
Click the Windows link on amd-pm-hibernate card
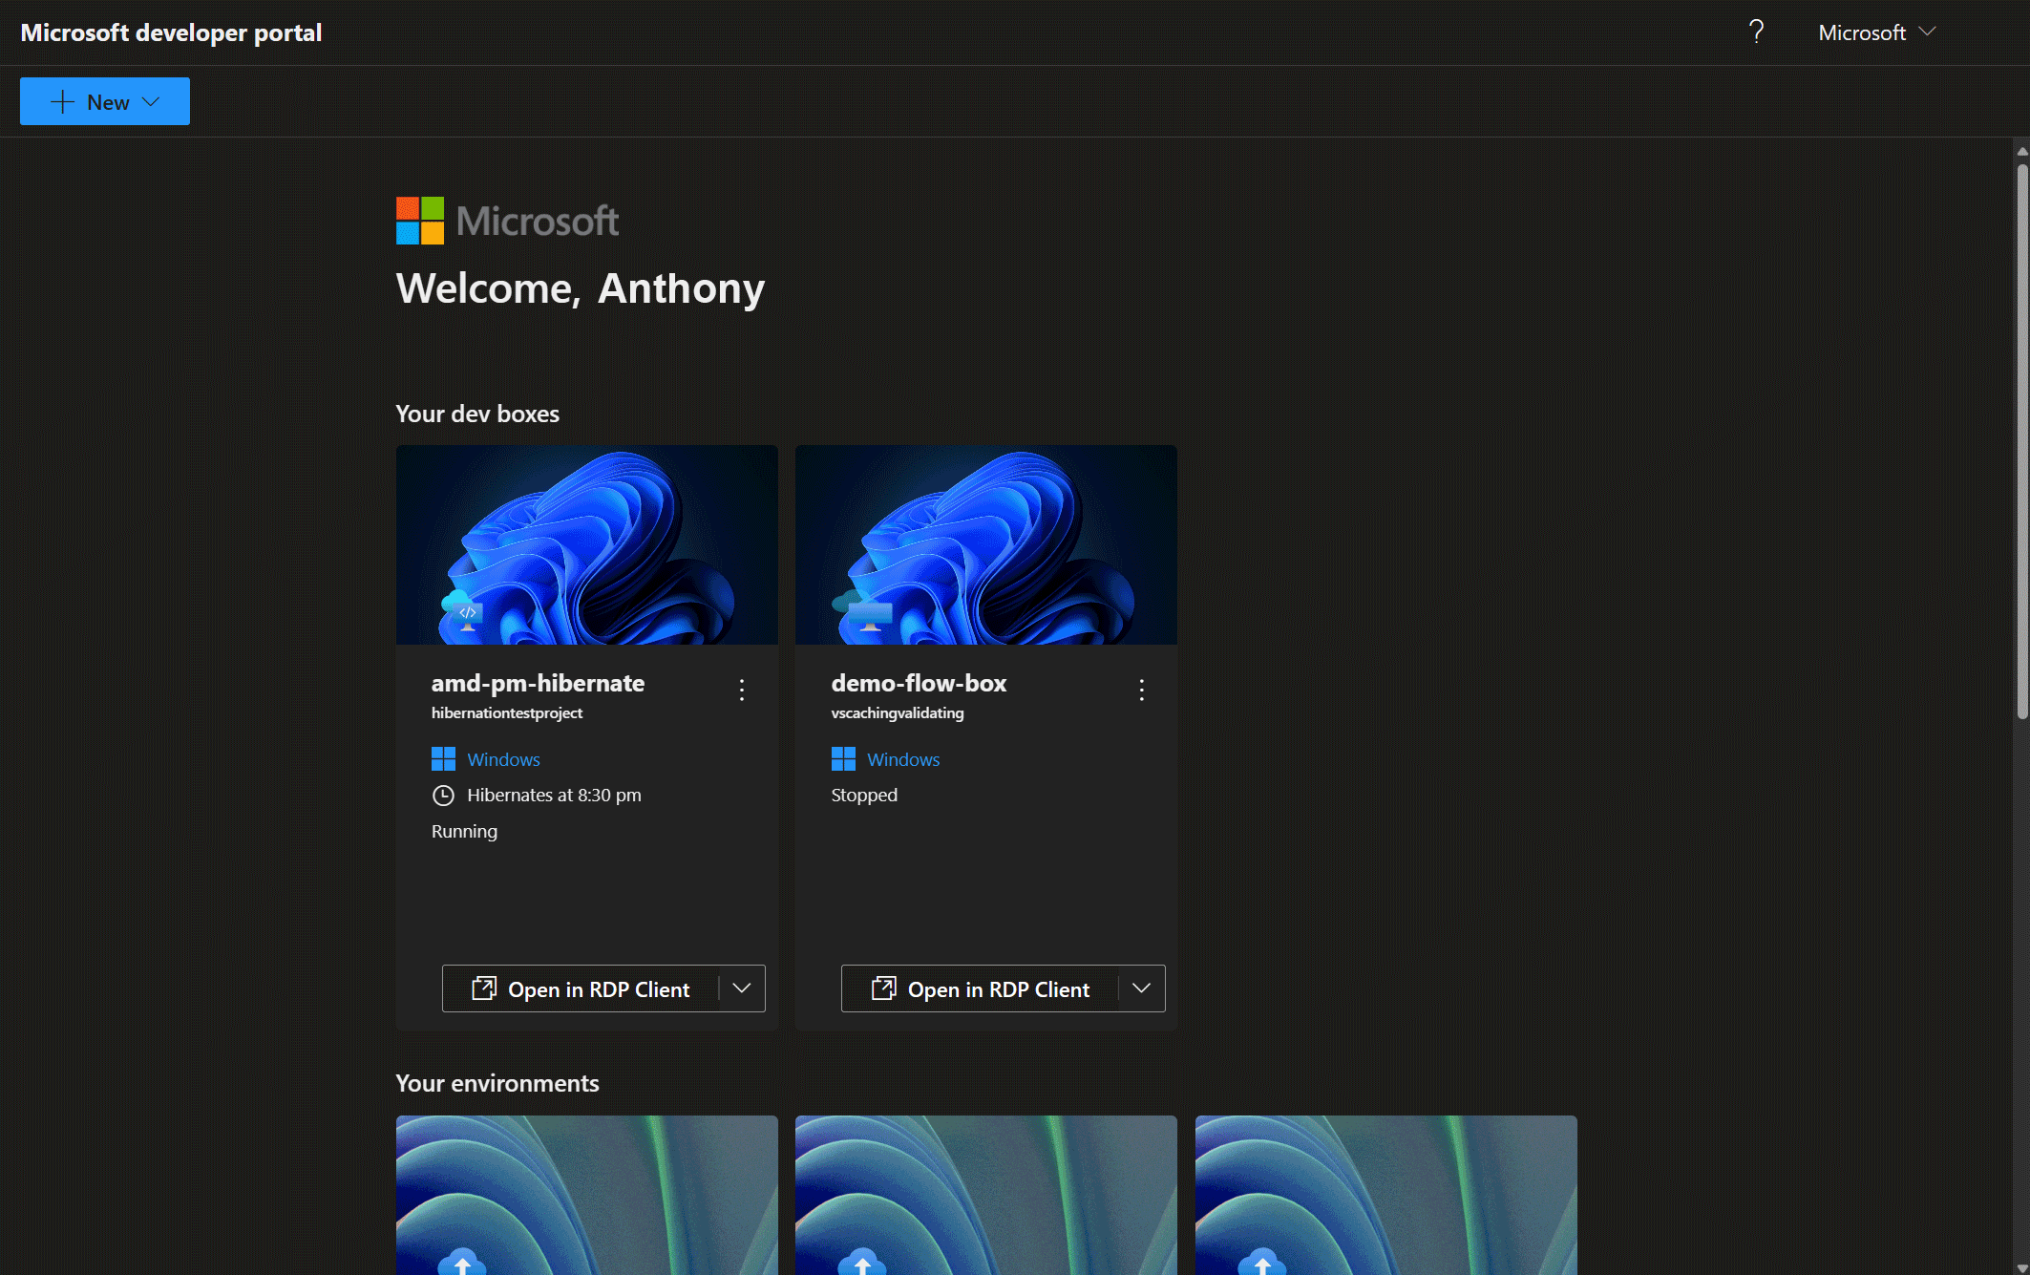pyautogui.click(x=503, y=759)
